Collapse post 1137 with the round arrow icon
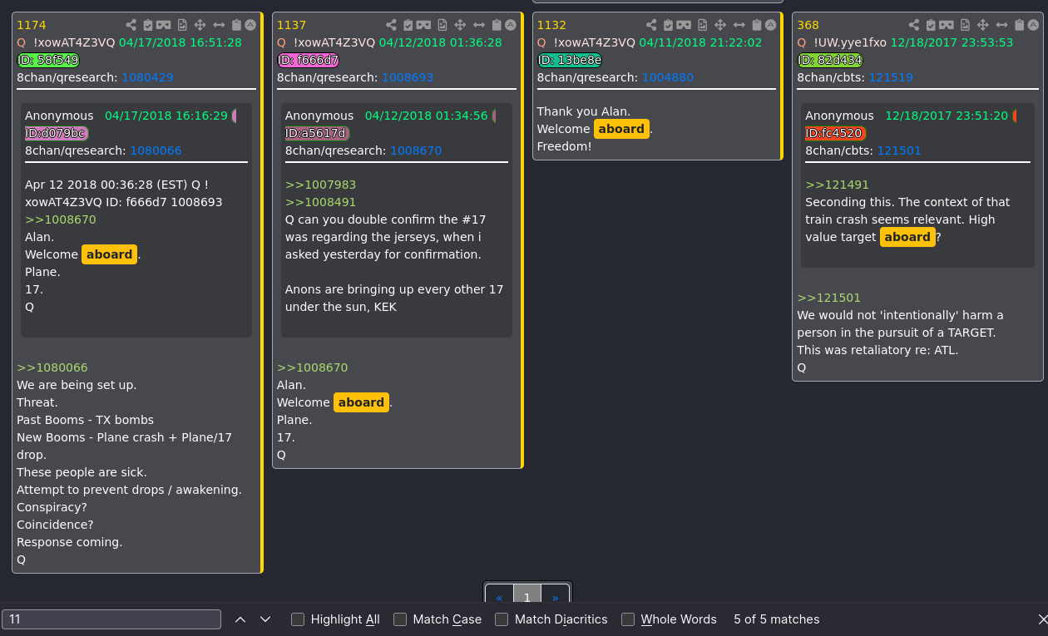Viewport: 1048px width, 636px height. click(510, 25)
